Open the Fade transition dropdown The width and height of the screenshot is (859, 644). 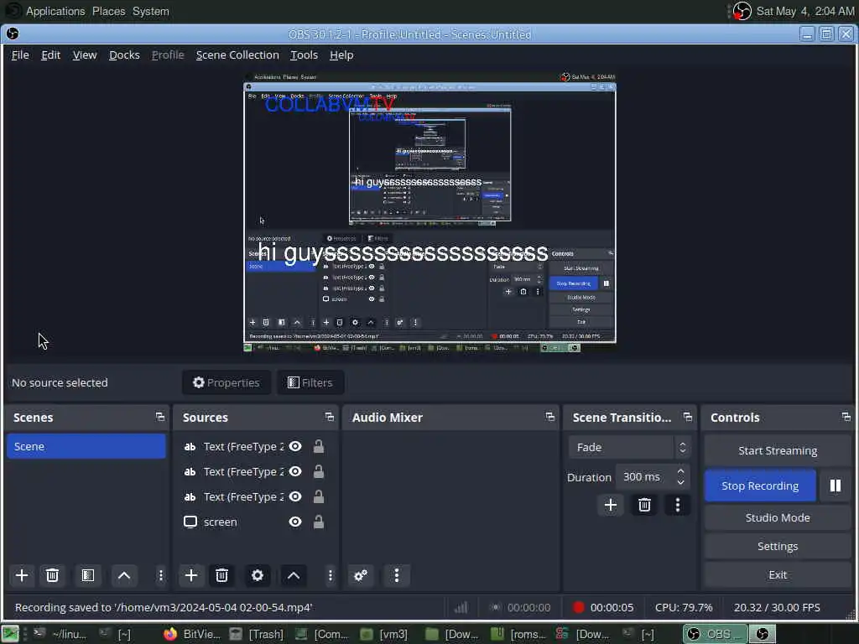coord(629,448)
